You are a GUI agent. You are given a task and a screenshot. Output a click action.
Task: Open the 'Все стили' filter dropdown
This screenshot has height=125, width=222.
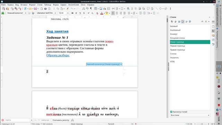pyautogui.click(x=190, y=115)
